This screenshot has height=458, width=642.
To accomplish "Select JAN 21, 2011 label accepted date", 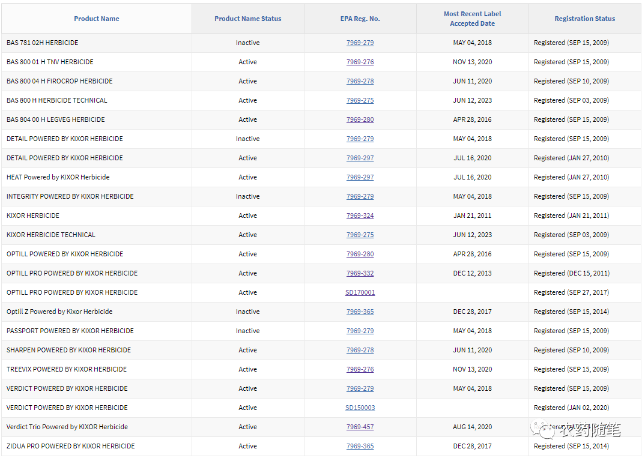I will pyautogui.click(x=472, y=215).
